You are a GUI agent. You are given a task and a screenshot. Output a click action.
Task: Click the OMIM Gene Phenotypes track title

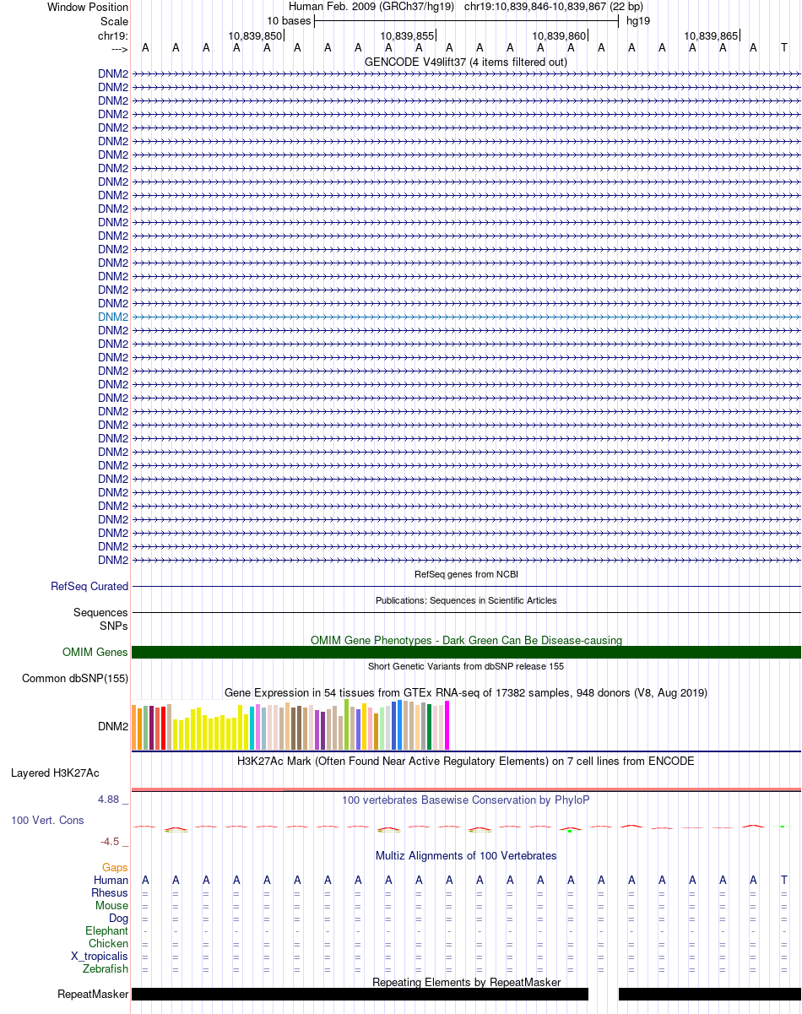coord(466,640)
